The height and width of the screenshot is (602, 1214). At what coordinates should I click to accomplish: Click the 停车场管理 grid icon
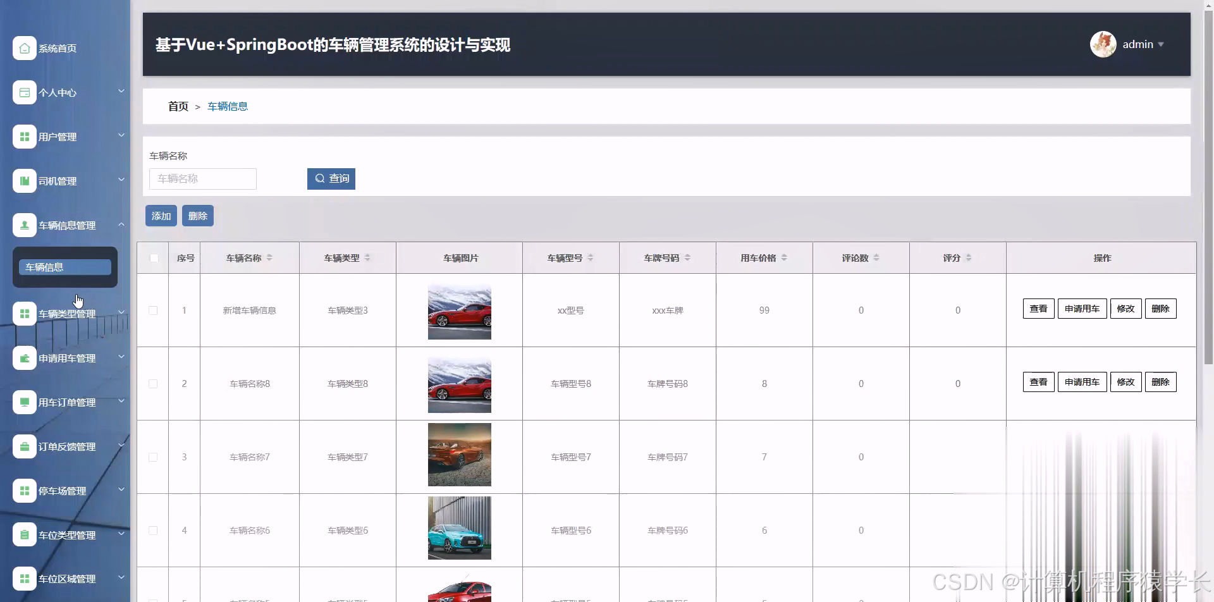click(24, 491)
